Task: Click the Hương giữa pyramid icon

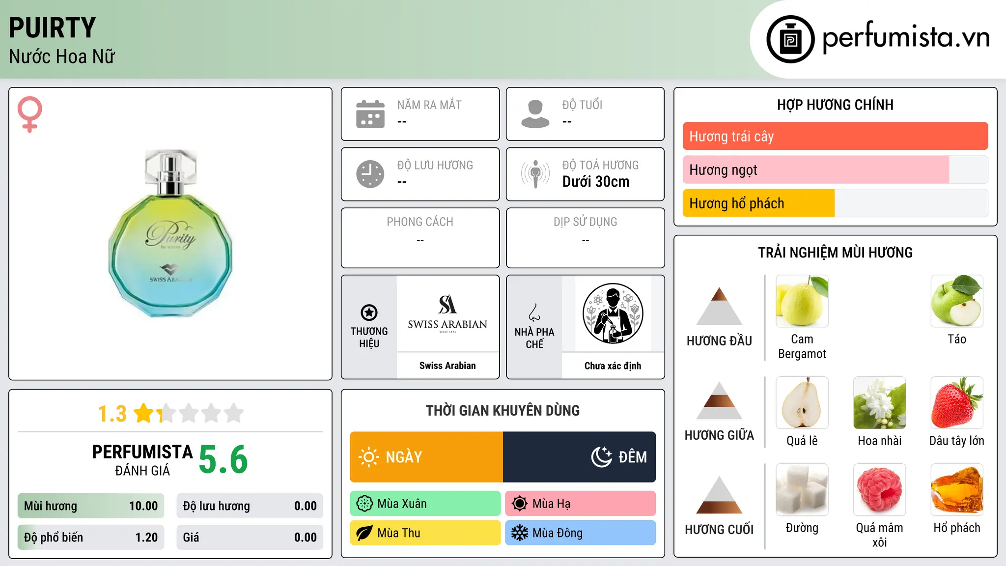Action: coord(719,400)
